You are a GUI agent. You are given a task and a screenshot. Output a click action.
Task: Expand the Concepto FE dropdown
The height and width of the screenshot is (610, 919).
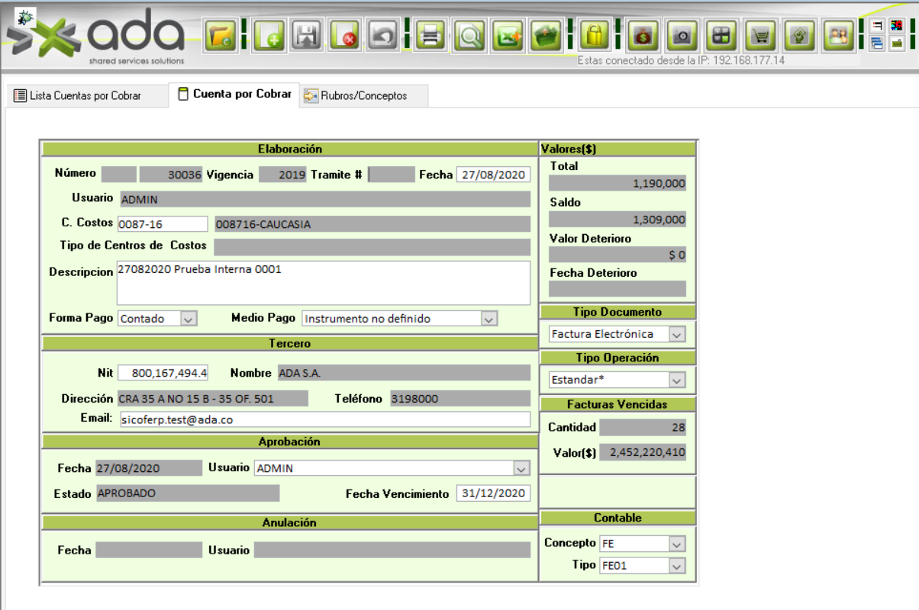tap(676, 544)
